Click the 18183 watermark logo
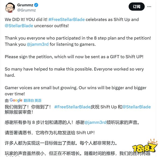161x157 pixels. coord(145,147)
